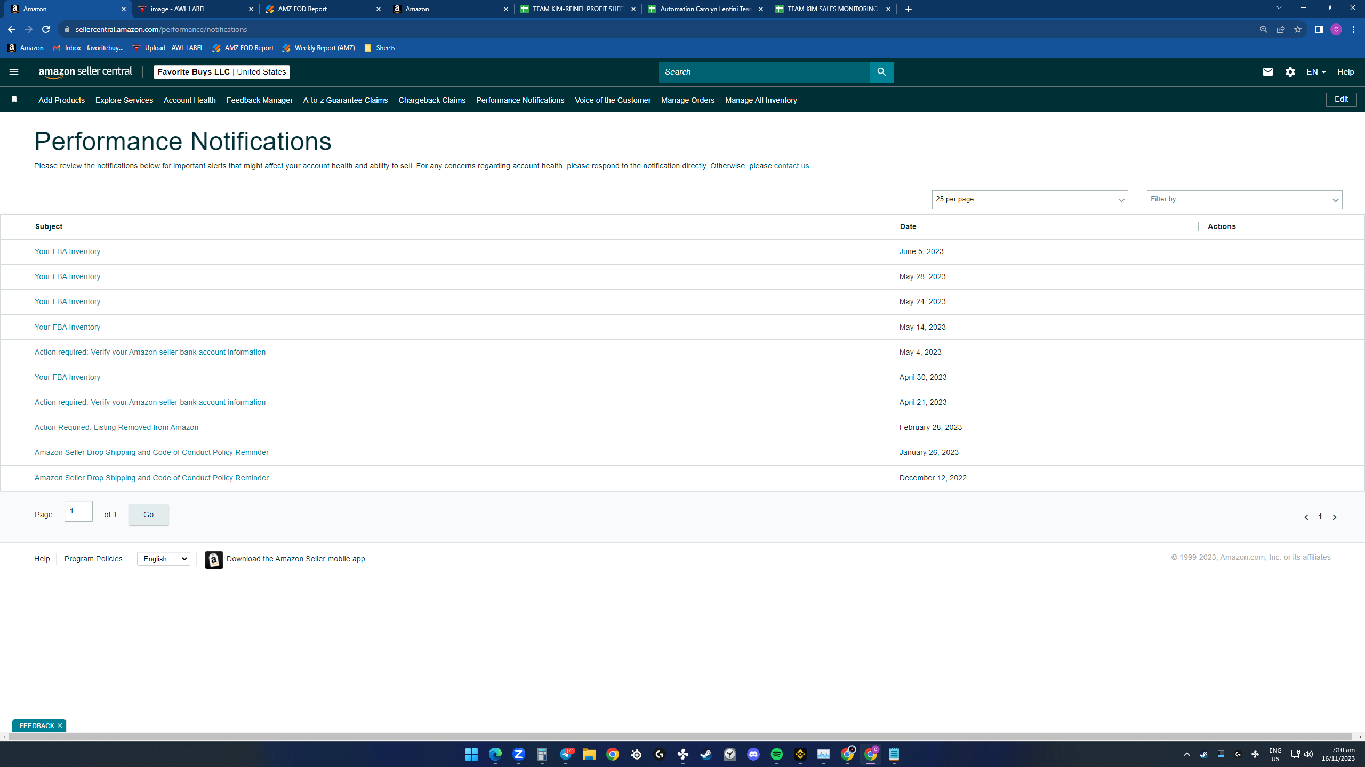This screenshot has height=767, width=1365.
Task: Click the Go button for pagination
Action: click(x=148, y=515)
